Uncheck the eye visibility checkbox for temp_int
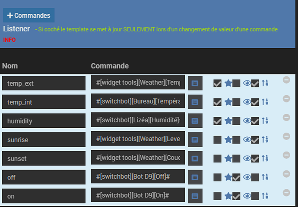 tap(255, 102)
